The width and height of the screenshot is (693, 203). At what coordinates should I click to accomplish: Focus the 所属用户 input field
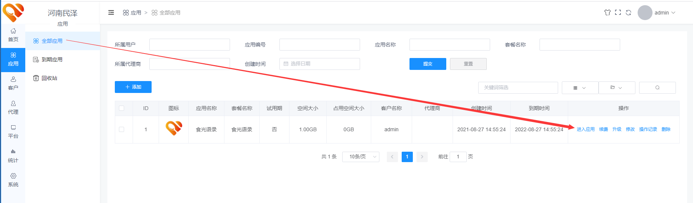(190, 45)
